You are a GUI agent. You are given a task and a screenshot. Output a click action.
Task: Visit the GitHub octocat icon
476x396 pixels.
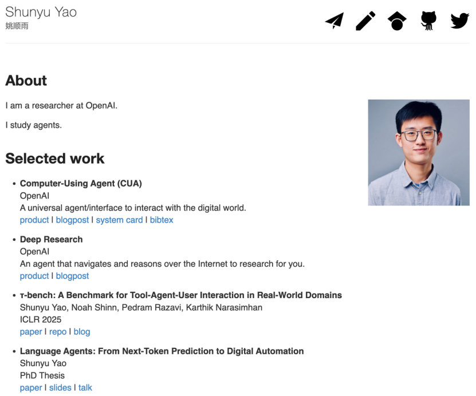tap(428, 21)
